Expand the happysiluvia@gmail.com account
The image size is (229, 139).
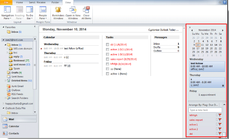click(3, 104)
